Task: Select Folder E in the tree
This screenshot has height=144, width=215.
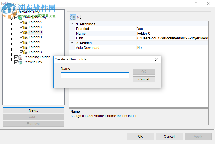Action: click(35, 42)
